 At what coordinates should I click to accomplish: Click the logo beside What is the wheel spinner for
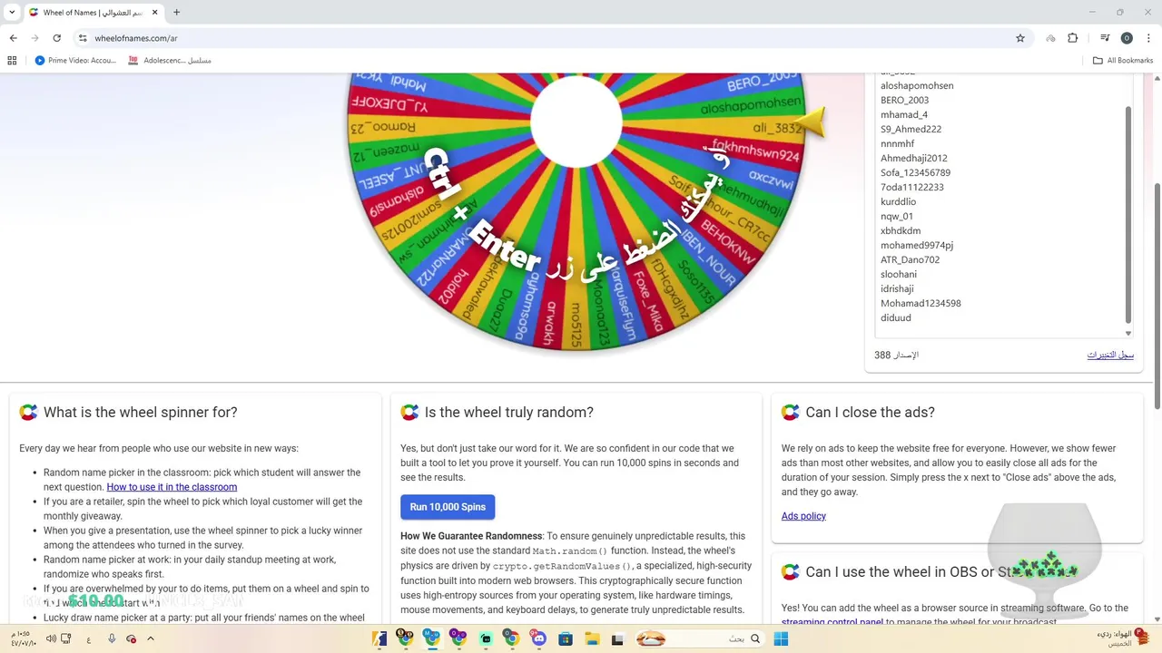click(x=29, y=413)
